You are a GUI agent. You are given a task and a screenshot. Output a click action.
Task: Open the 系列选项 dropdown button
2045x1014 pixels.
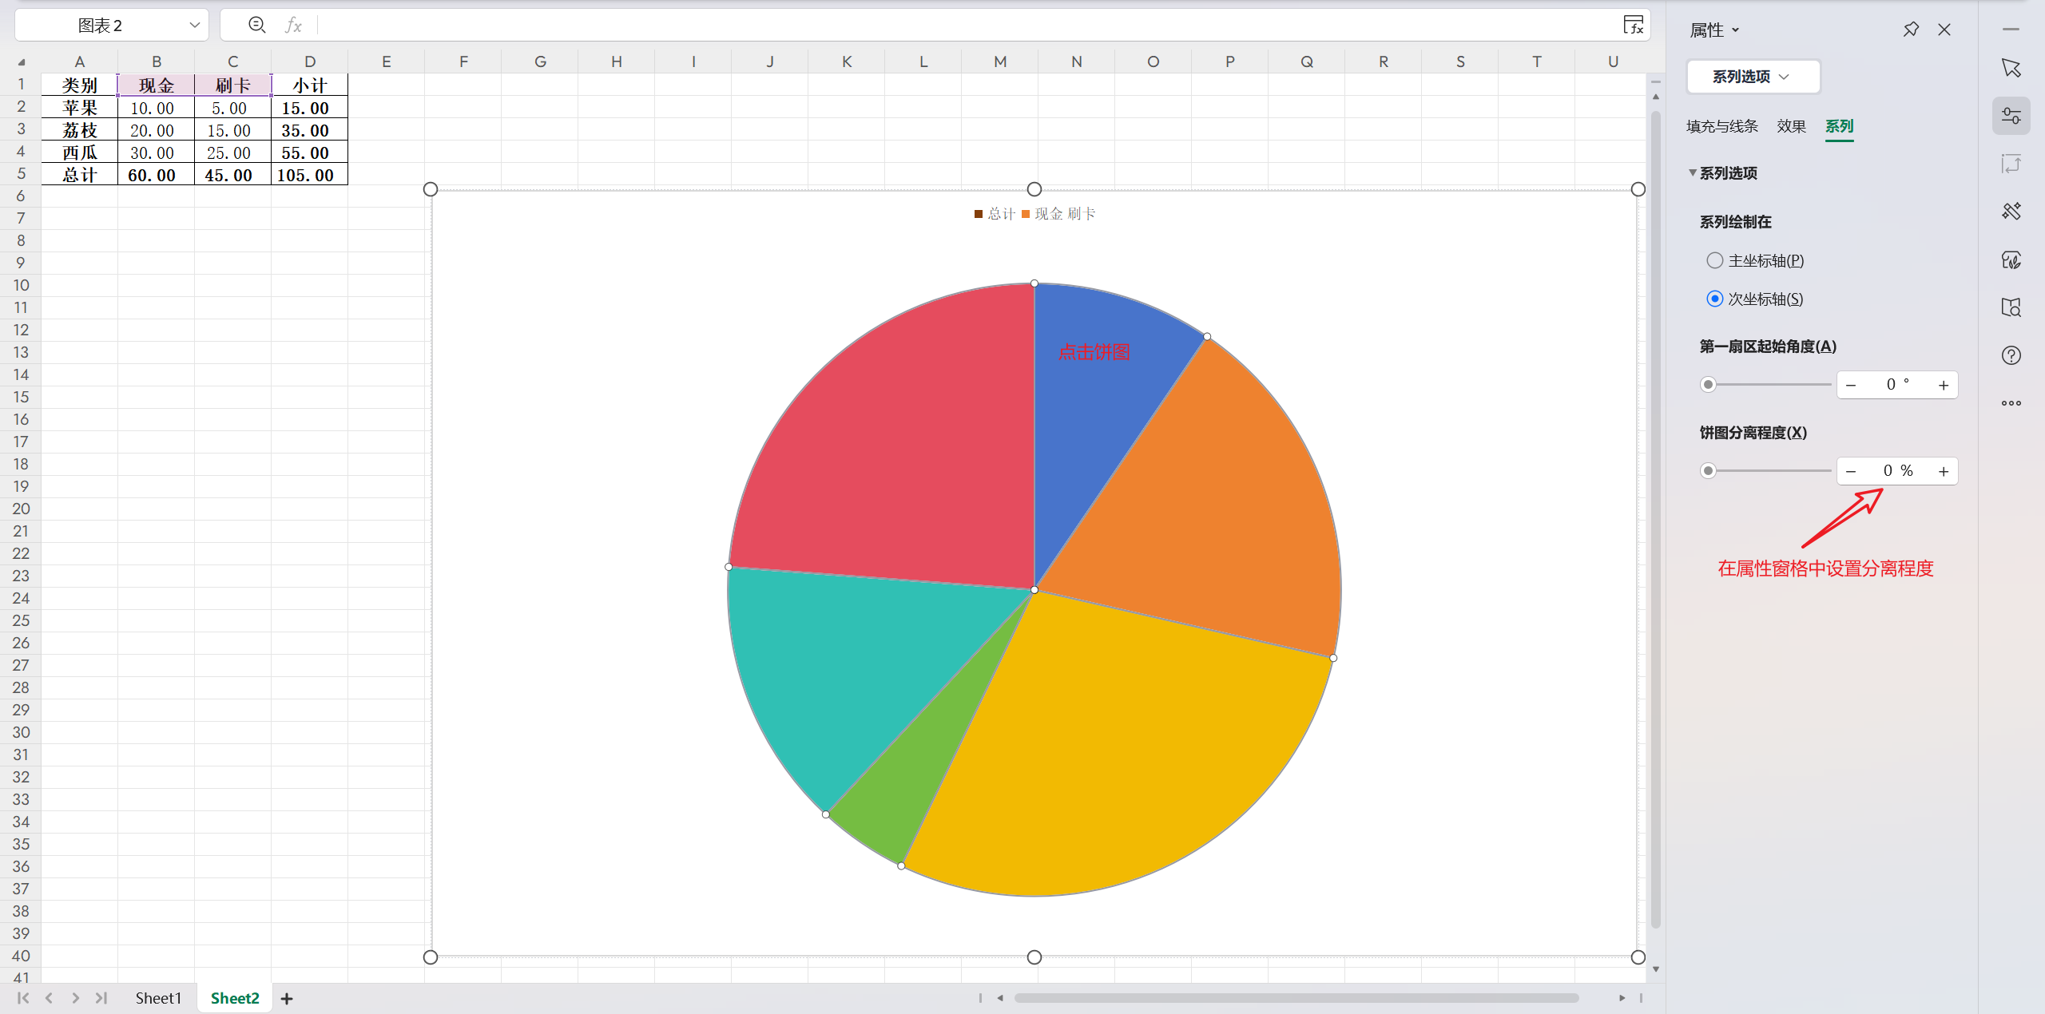point(1753,77)
